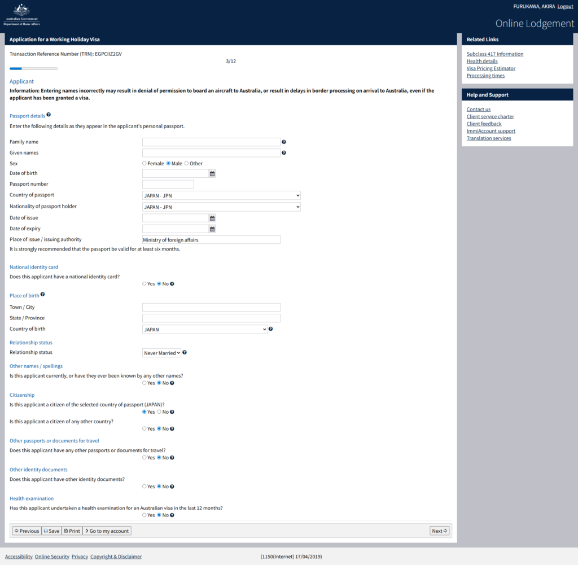Click help icon for other passports question
578x565 pixels.
(x=172, y=458)
